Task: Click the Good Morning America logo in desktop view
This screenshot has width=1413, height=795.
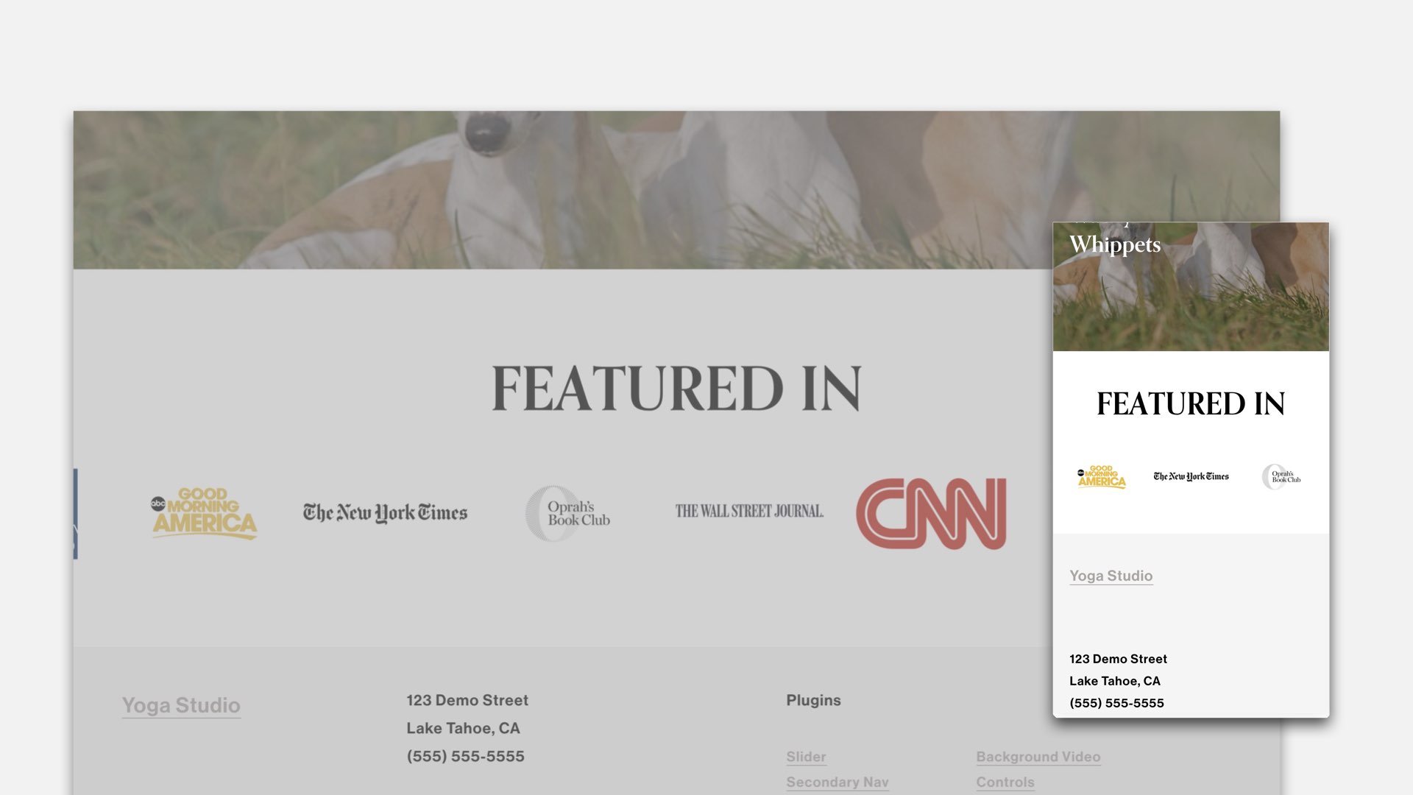Action: tap(204, 513)
